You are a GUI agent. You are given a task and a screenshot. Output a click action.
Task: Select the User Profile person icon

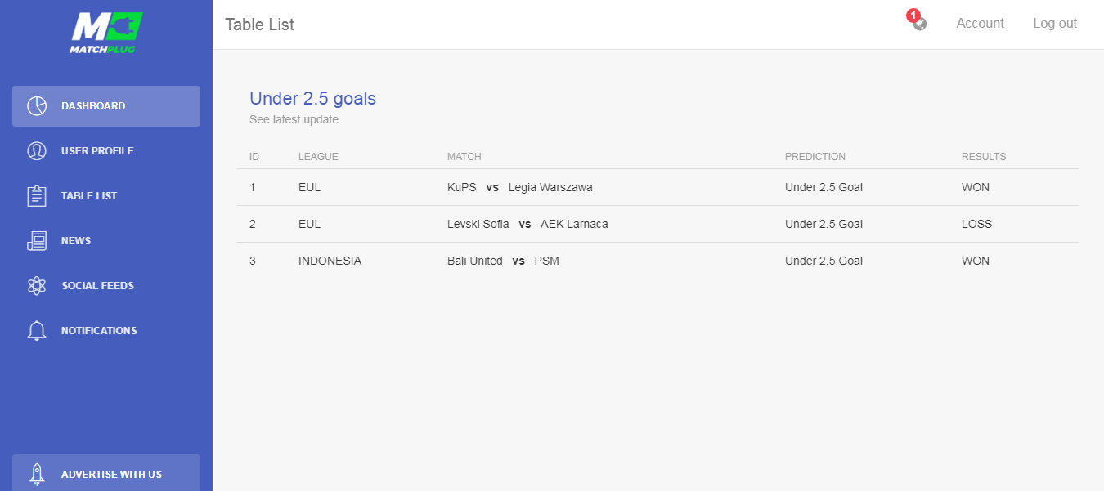37,151
